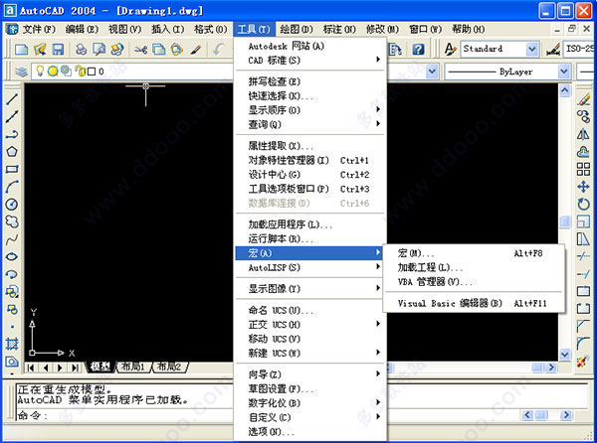Toggle layer 0 on/off light bulb

point(40,72)
